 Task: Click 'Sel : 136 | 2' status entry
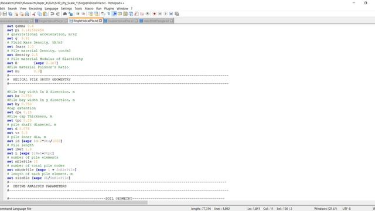[x=284, y=209]
